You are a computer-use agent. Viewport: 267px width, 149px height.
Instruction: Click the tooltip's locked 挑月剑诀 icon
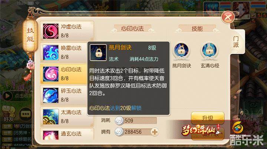(98, 52)
